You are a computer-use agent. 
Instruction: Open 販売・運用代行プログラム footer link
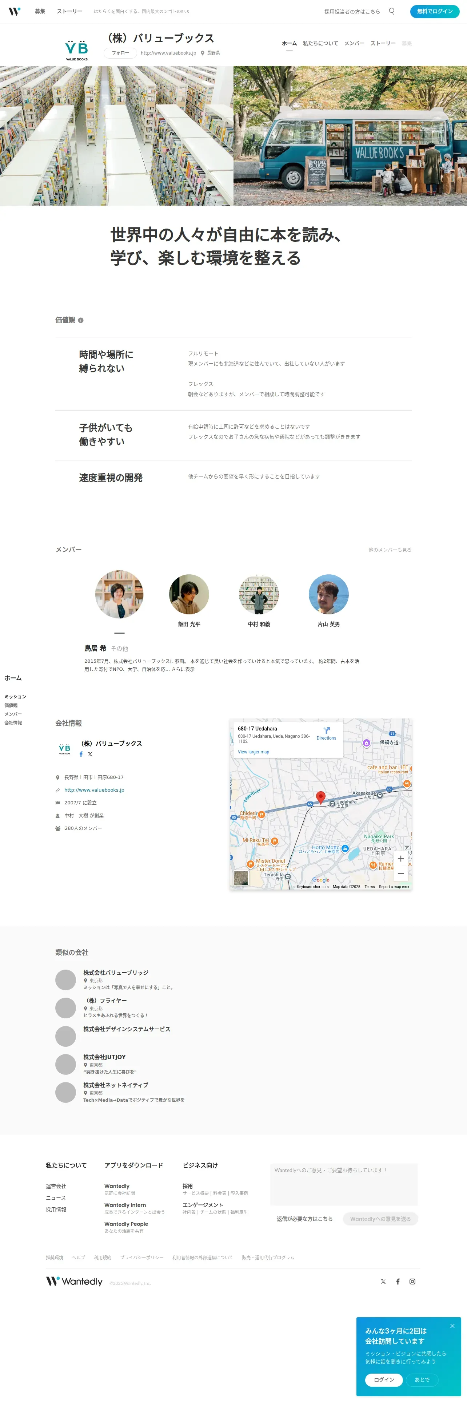[268, 1257]
